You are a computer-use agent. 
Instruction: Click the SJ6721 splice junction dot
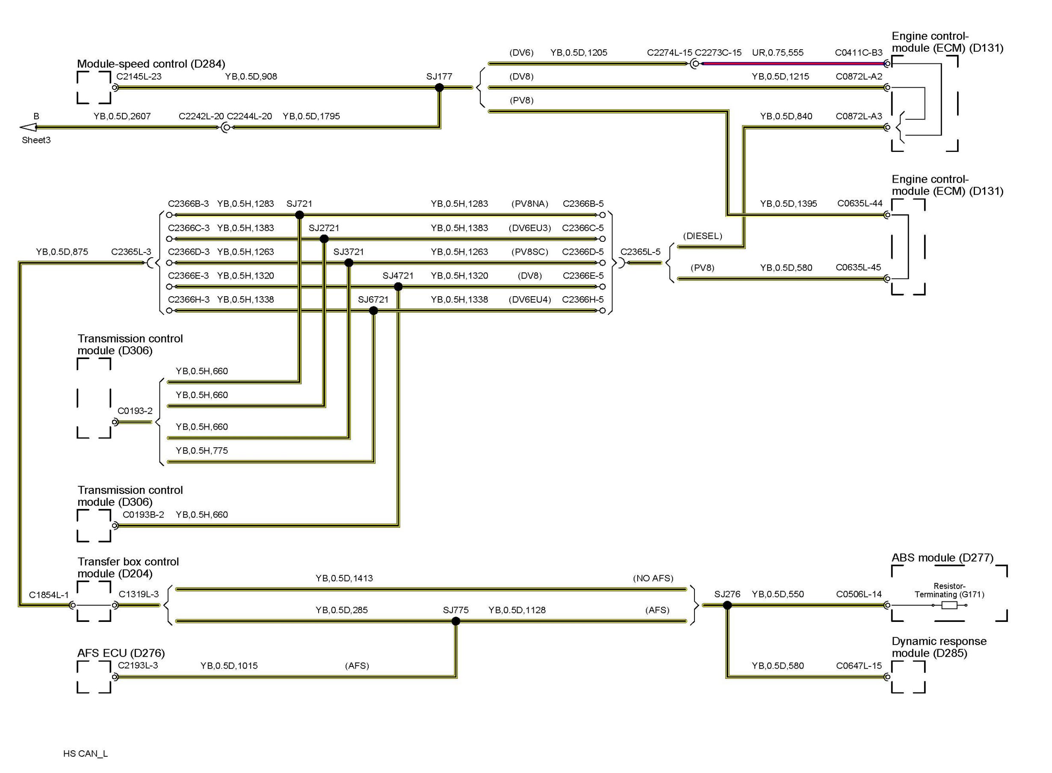pos(373,310)
